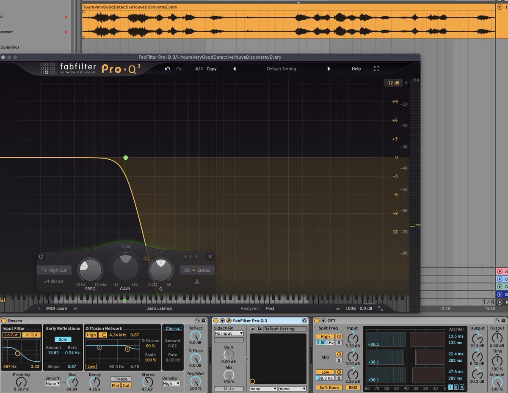Click the Reverb hot-swap preset icon

point(198,321)
